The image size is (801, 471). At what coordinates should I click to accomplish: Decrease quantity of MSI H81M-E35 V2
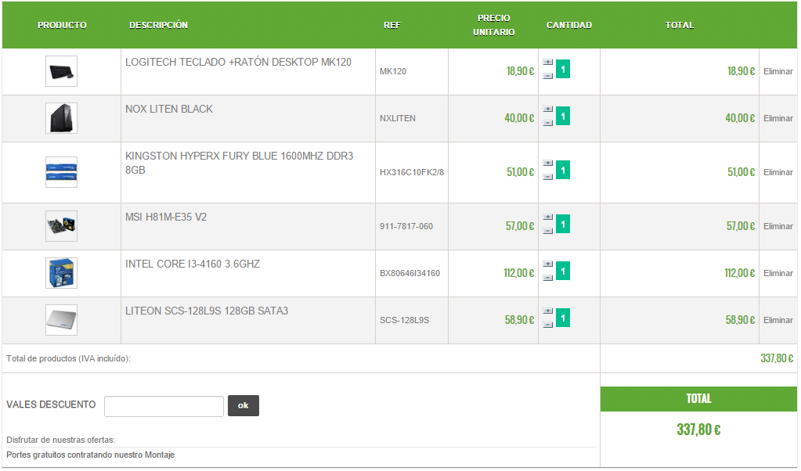click(x=547, y=231)
